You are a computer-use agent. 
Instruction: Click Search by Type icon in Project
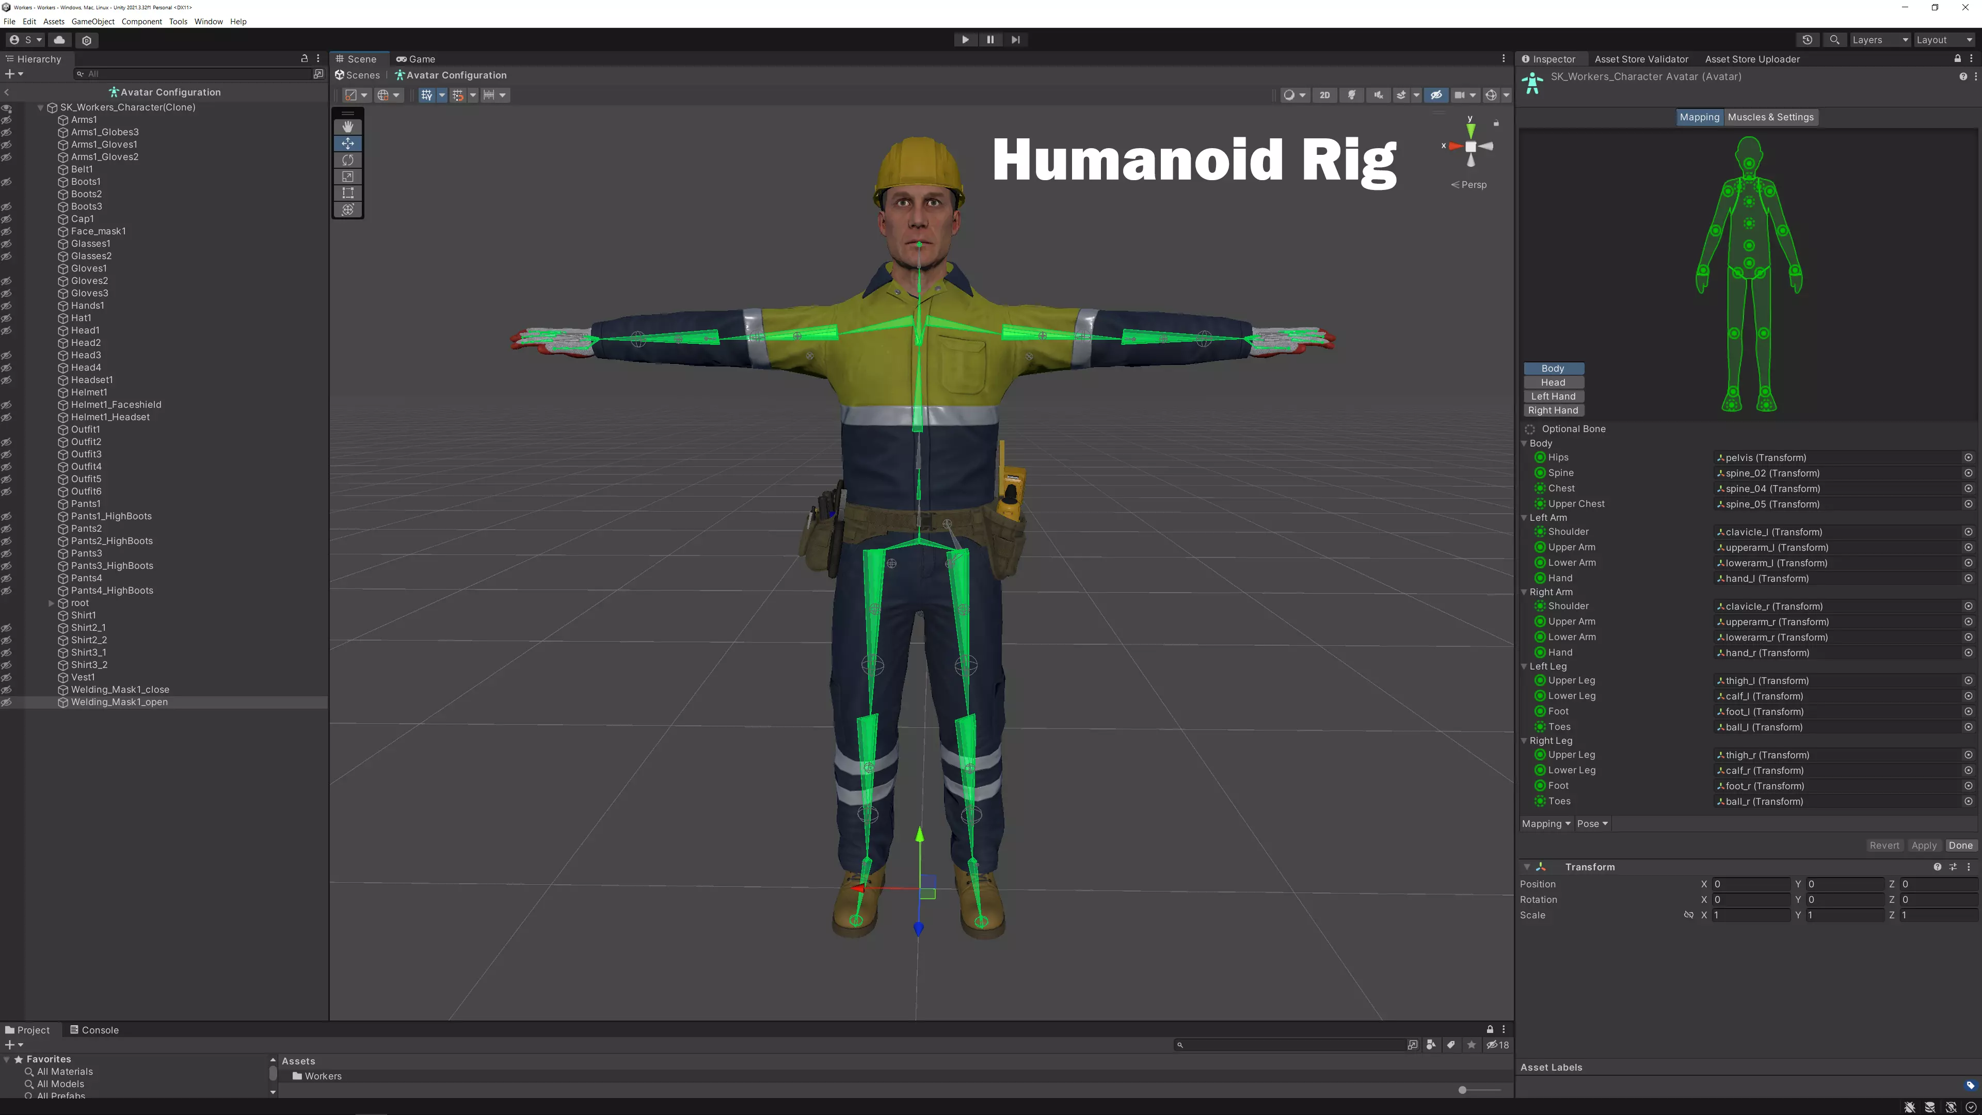pos(1430,1046)
